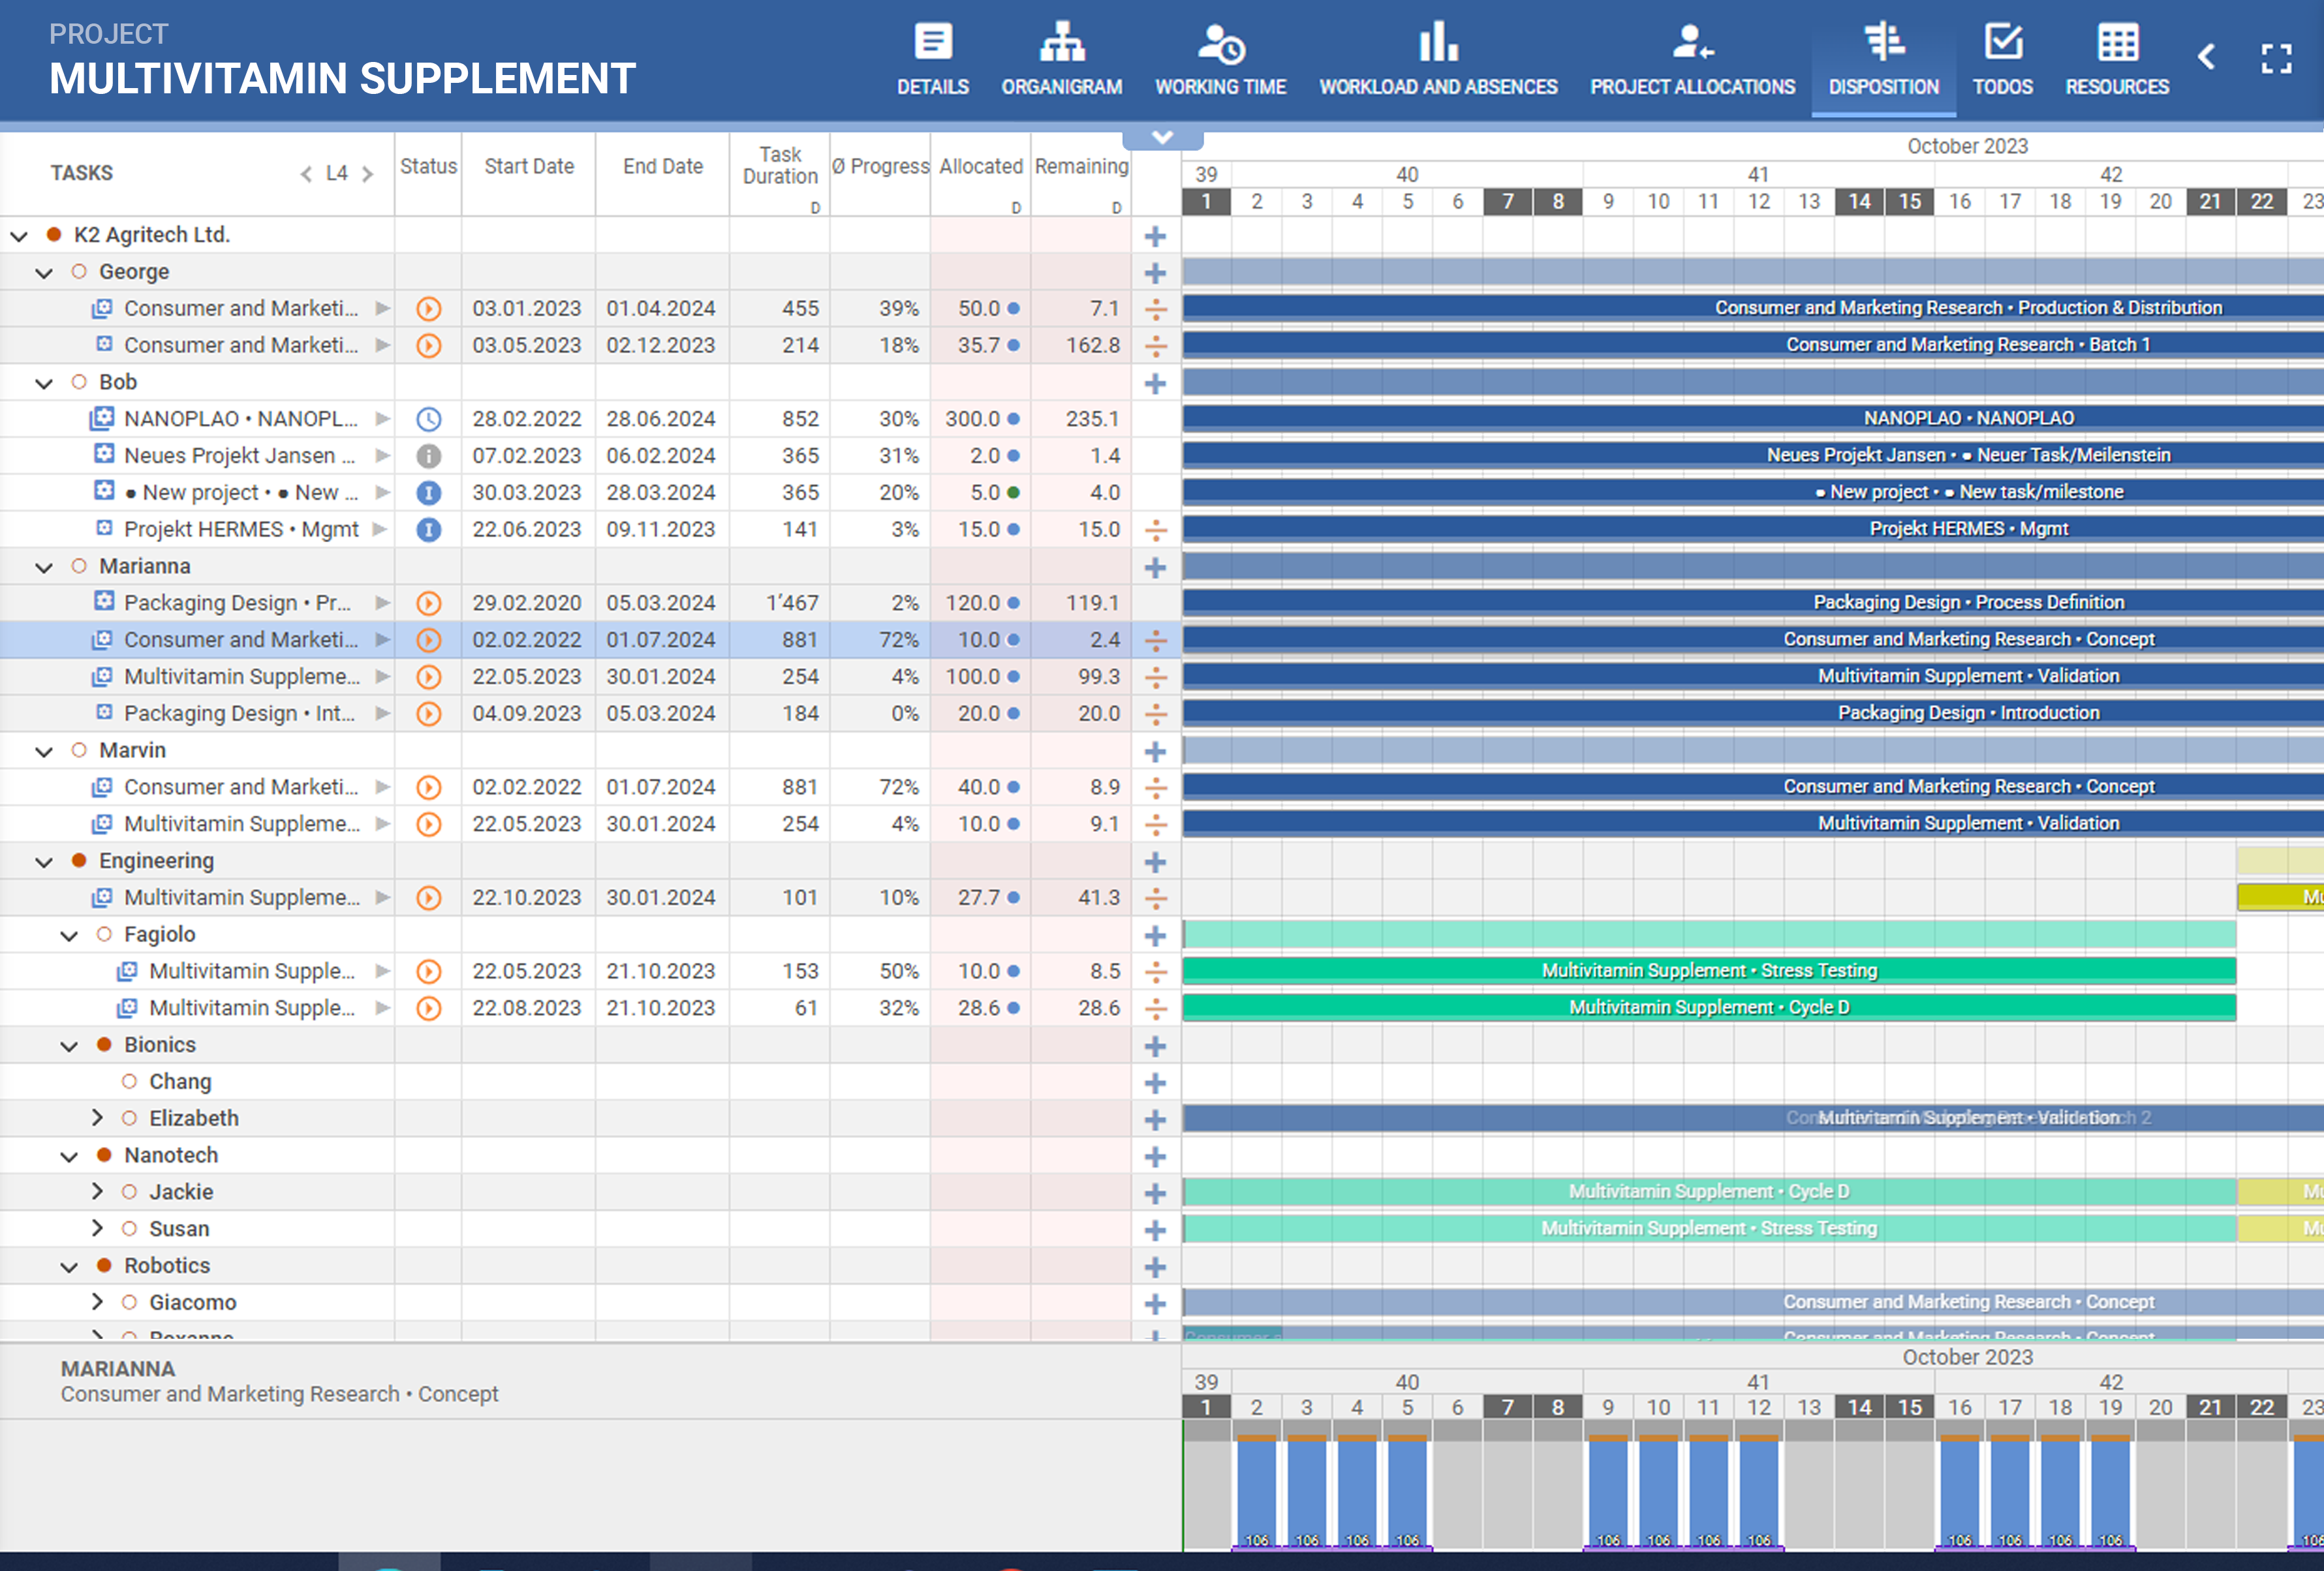The height and width of the screenshot is (1571, 2324).
Task: Collapse Bob's task group
Action: (x=44, y=383)
